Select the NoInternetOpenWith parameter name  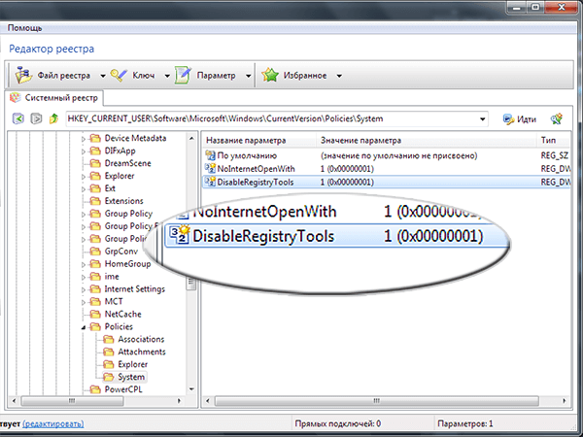[x=256, y=169]
